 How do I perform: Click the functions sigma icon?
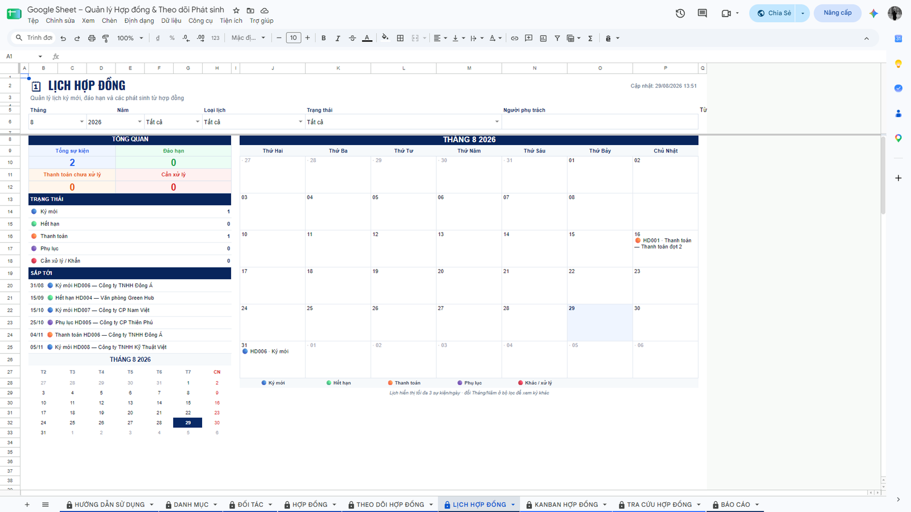[x=590, y=38]
